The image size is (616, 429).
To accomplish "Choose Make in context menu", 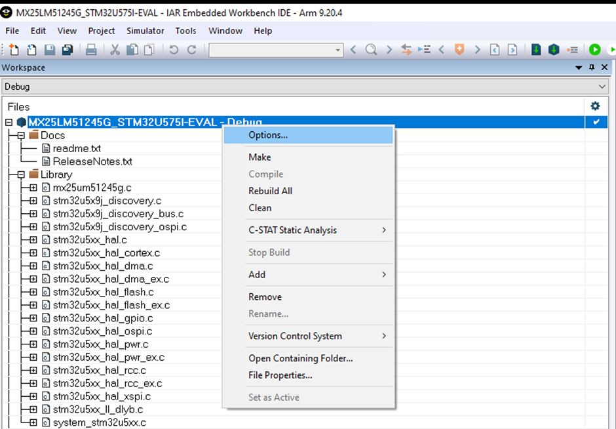I will point(309,157).
